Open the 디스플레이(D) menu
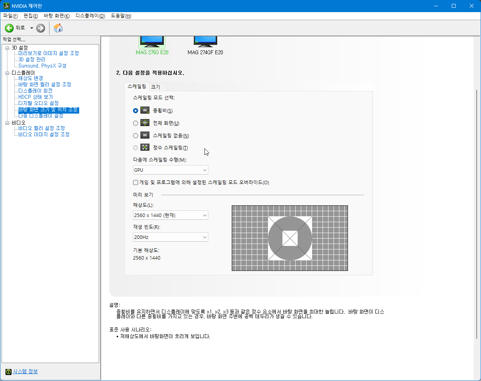This screenshot has height=381, width=481. tap(91, 16)
